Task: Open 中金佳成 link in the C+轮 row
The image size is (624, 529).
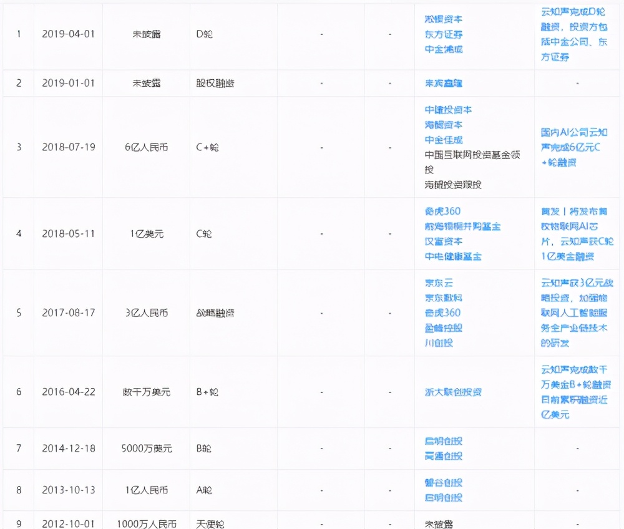Action: [443, 140]
